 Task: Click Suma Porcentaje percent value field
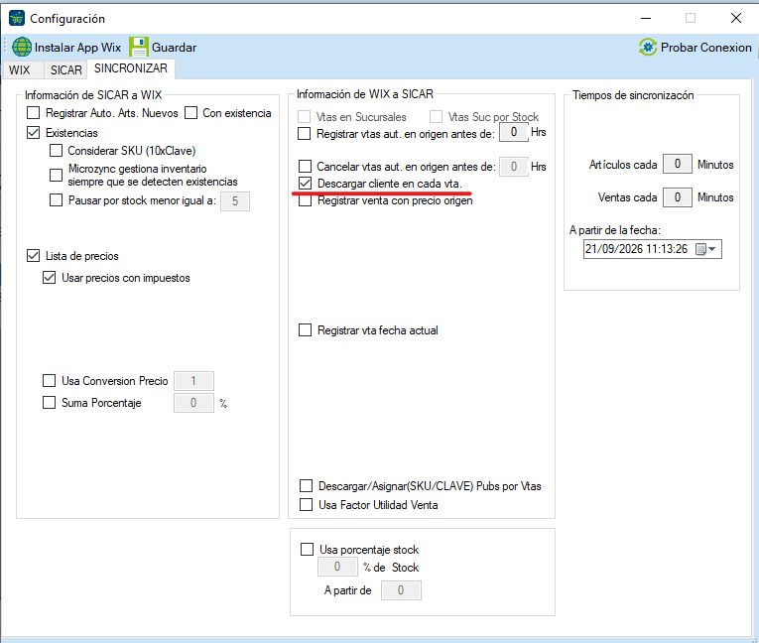[x=193, y=403]
